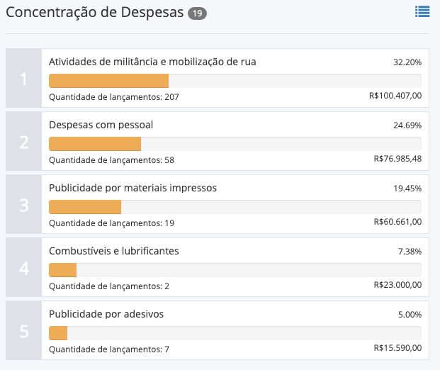440x370 pixels.
Task: Select rank 3 number tile
Action: 23,204
